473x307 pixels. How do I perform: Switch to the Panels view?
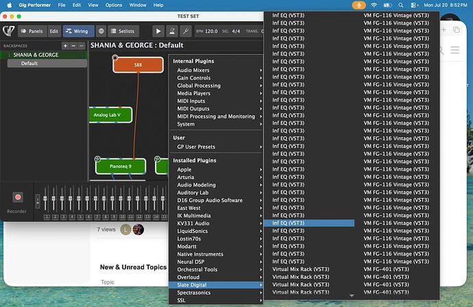(32, 31)
